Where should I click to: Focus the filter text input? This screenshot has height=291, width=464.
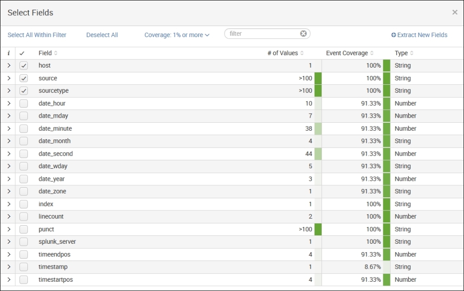pyautogui.click(x=262, y=34)
